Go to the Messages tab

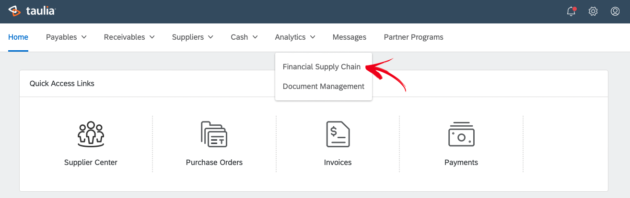pos(350,37)
